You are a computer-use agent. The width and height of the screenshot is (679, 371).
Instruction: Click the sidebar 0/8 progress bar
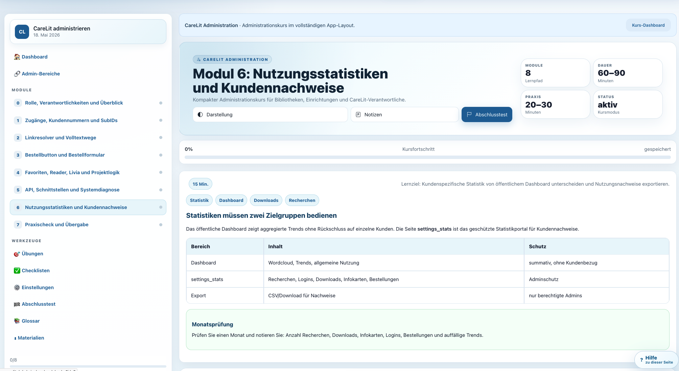coord(88,366)
